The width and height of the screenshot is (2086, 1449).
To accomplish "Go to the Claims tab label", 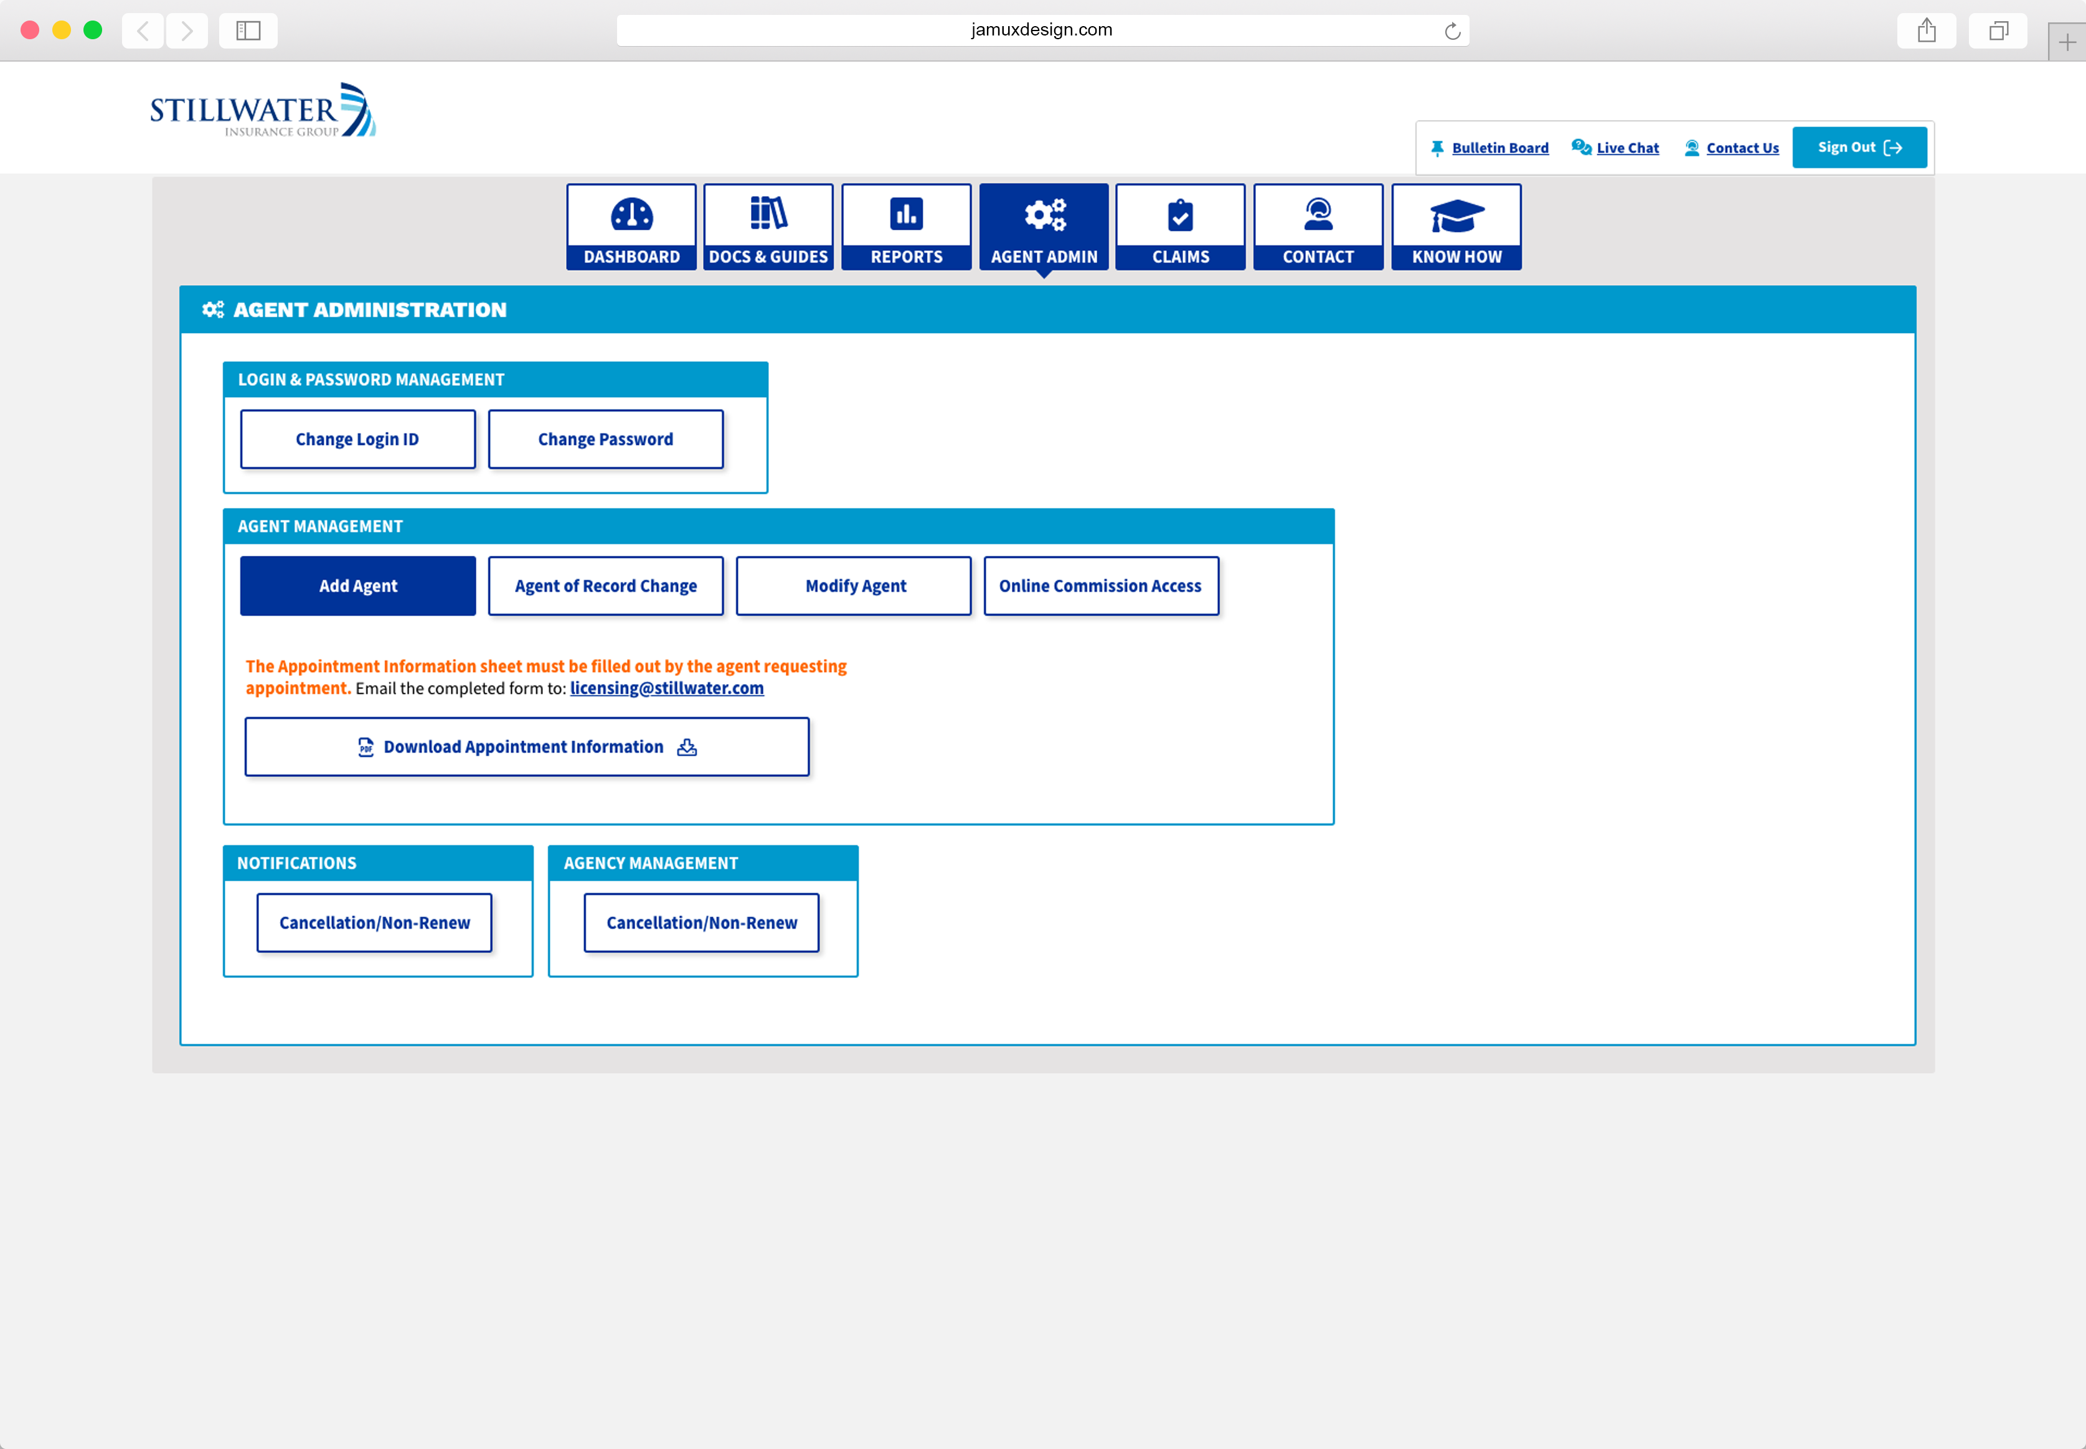I will coord(1181,257).
